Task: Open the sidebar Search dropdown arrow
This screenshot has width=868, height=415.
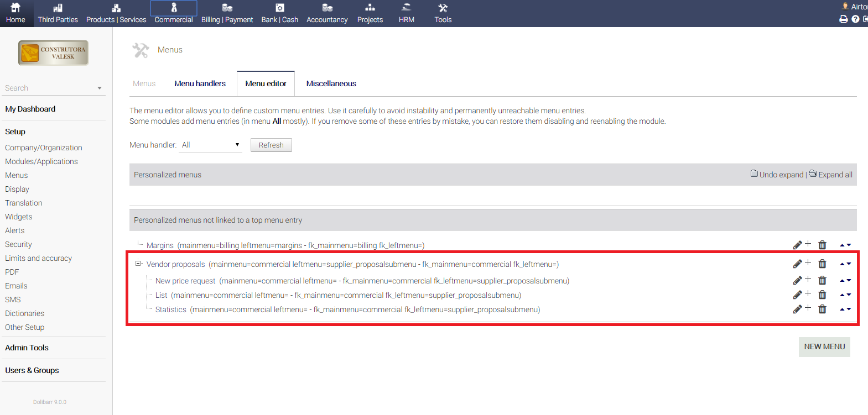Action: click(100, 88)
